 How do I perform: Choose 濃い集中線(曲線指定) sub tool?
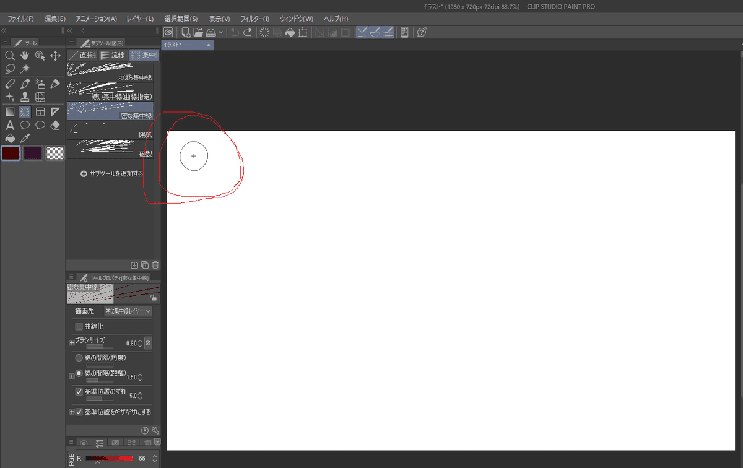click(x=110, y=92)
